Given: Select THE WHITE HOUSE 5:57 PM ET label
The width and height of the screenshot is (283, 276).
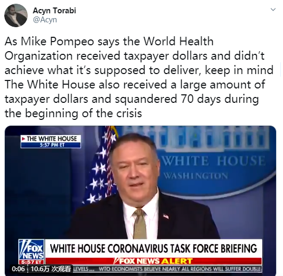Looking at the screenshot, I should [x=51, y=141].
